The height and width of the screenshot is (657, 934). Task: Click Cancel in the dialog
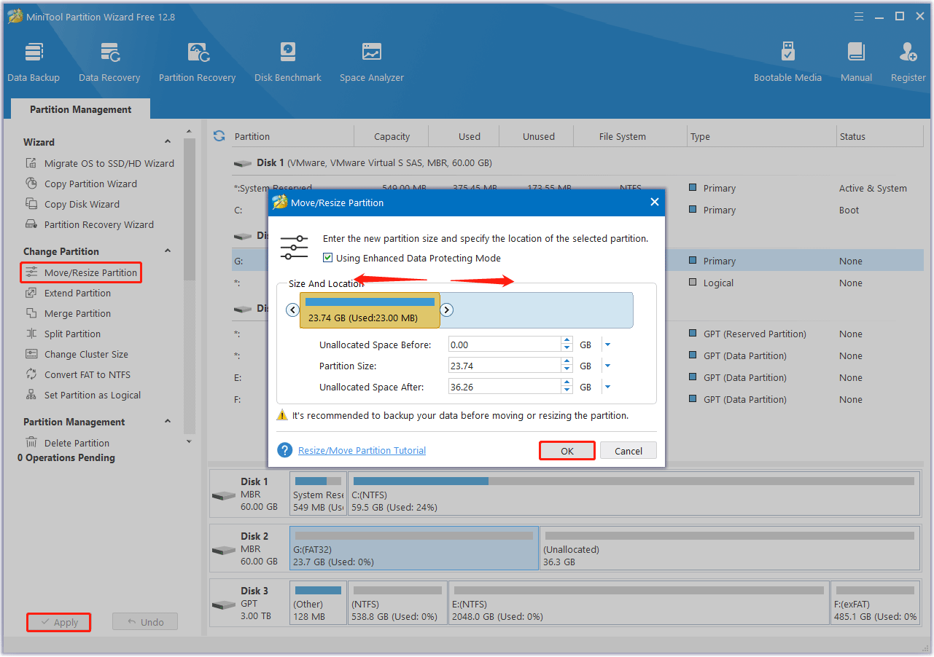(628, 451)
